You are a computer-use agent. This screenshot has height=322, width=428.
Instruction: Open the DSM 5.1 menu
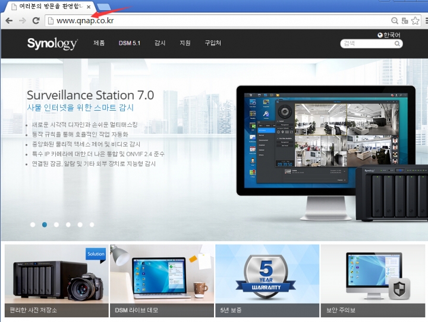(130, 43)
